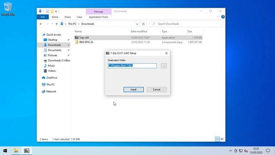275x155 pixels.
Task: Open the taskbar clock and date
Action: click(256, 151)
